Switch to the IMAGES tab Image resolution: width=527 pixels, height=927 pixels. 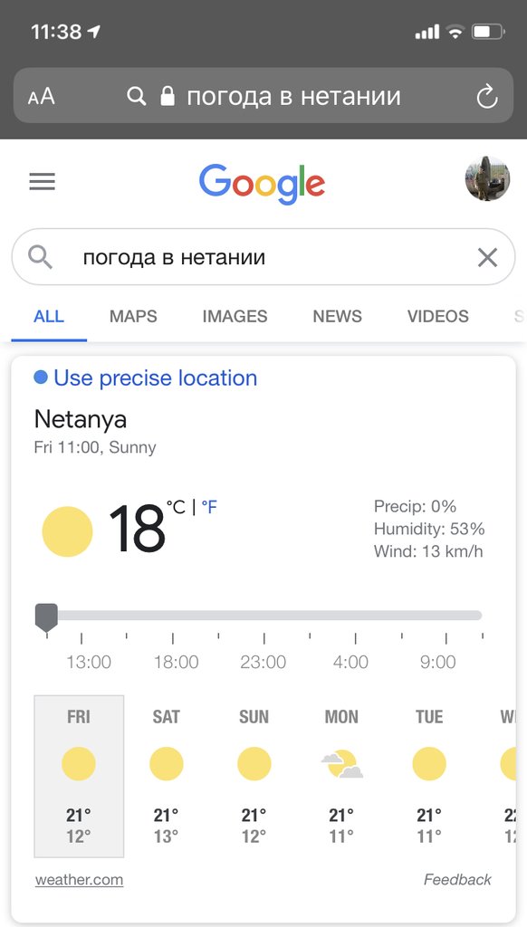click(235, 316)
